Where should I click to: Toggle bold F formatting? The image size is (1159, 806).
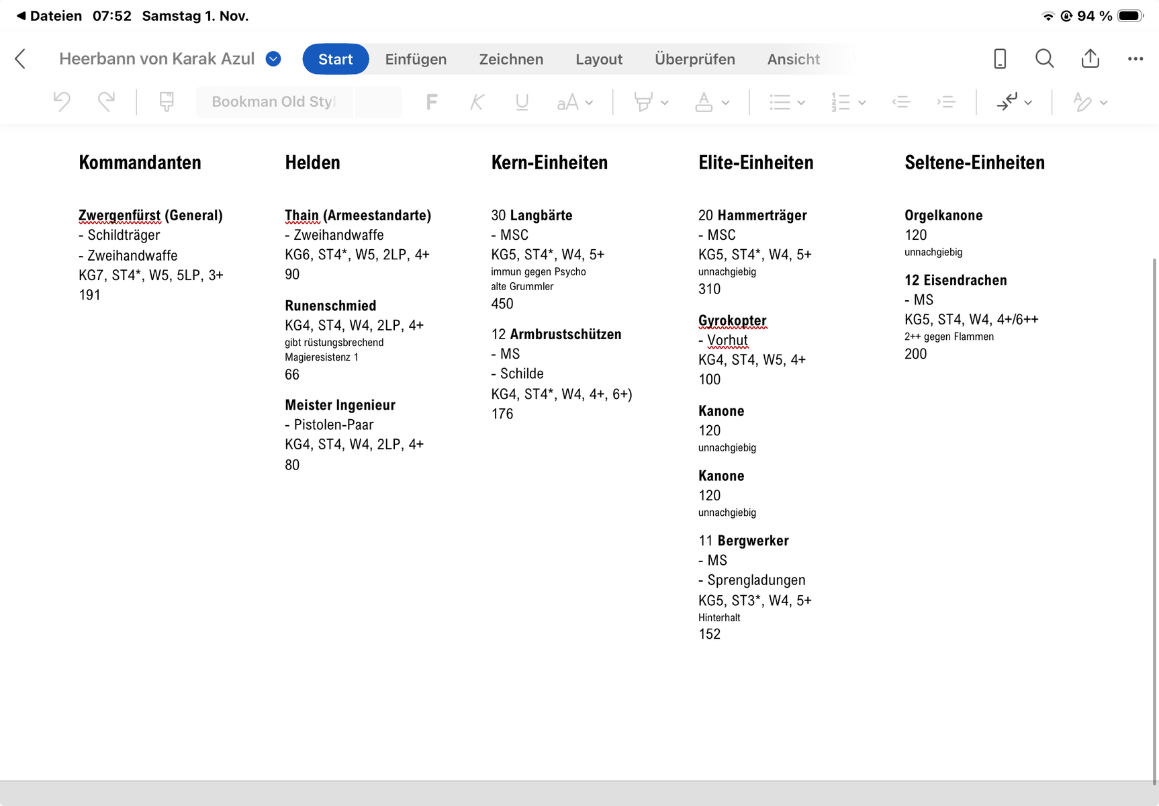pos(432,102)
